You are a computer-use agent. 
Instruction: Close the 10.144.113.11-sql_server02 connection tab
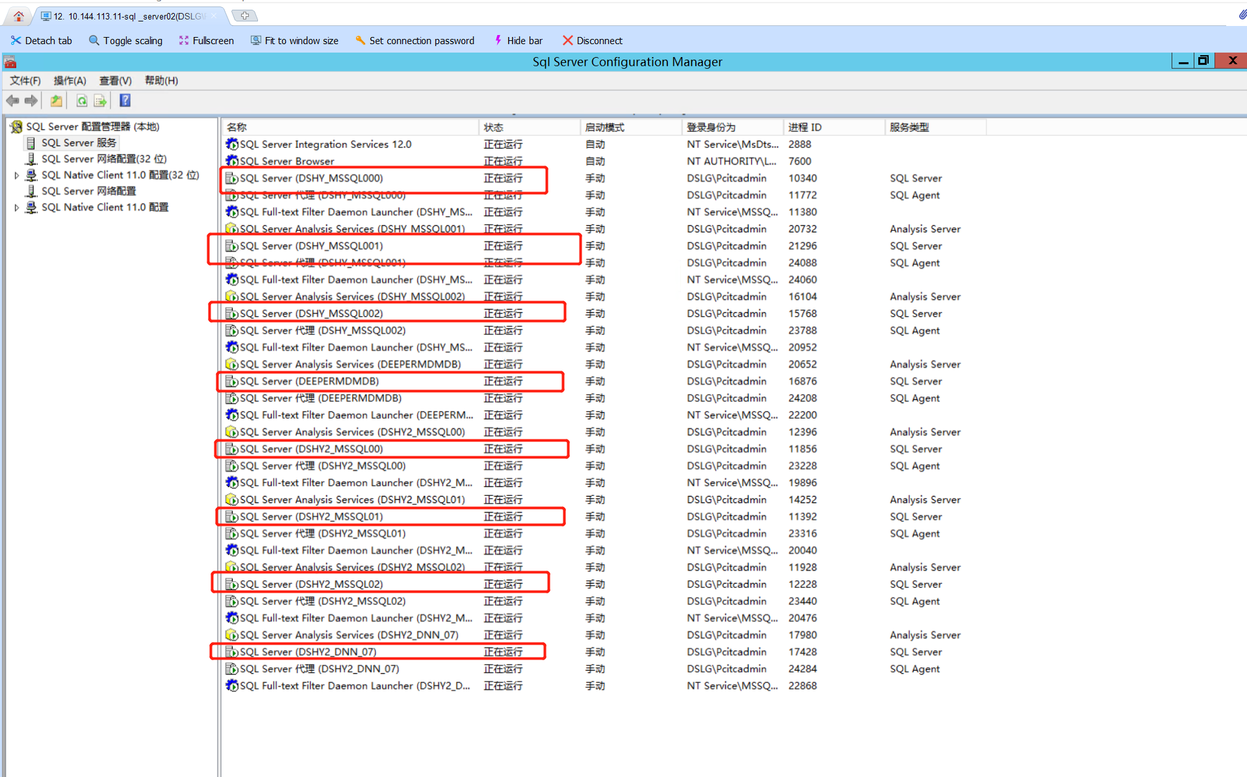pos(214,16)
